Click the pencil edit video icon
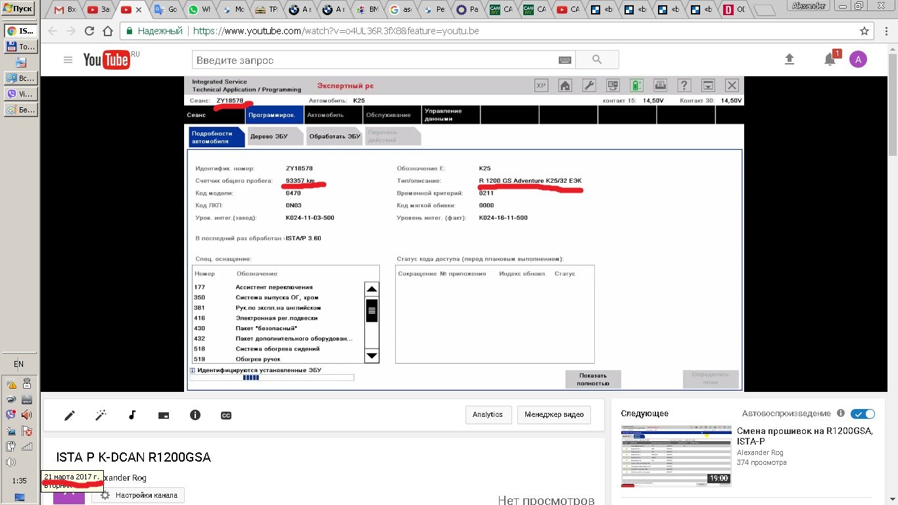The width and height of the screenshot is (898, 505). tap(70, 415)
